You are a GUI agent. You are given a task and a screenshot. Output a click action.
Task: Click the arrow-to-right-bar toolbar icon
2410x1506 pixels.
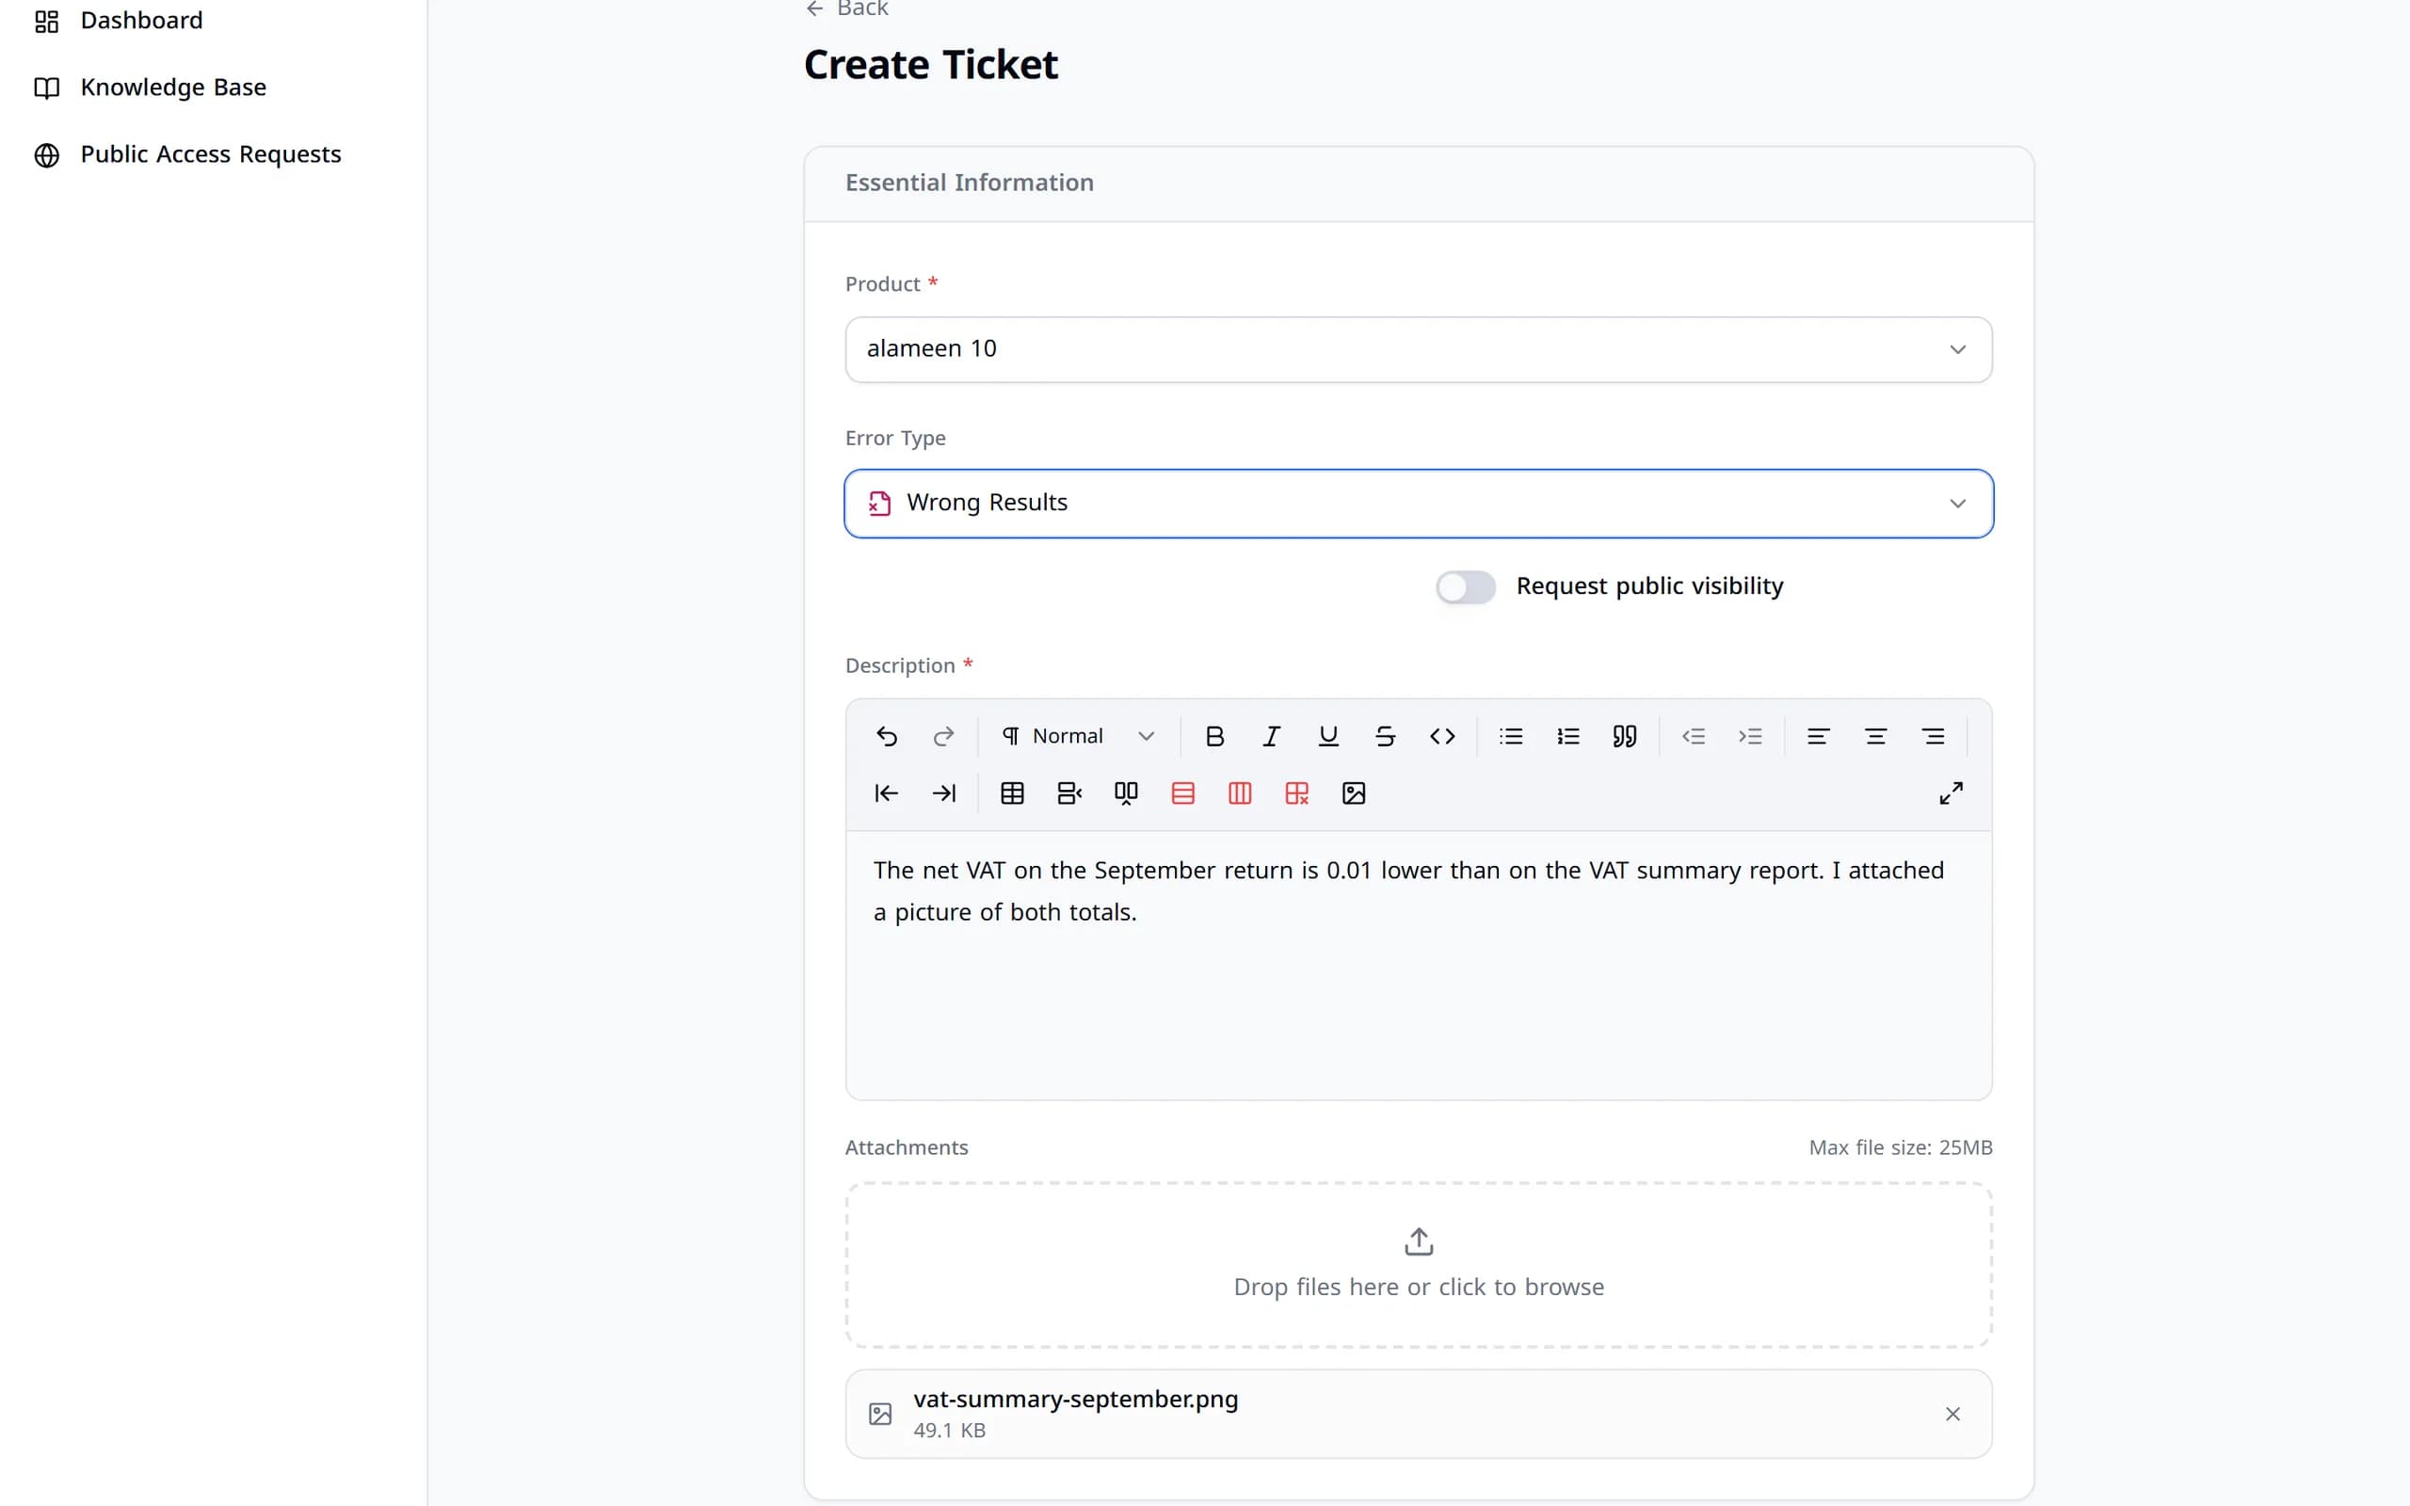click(943, 793)
